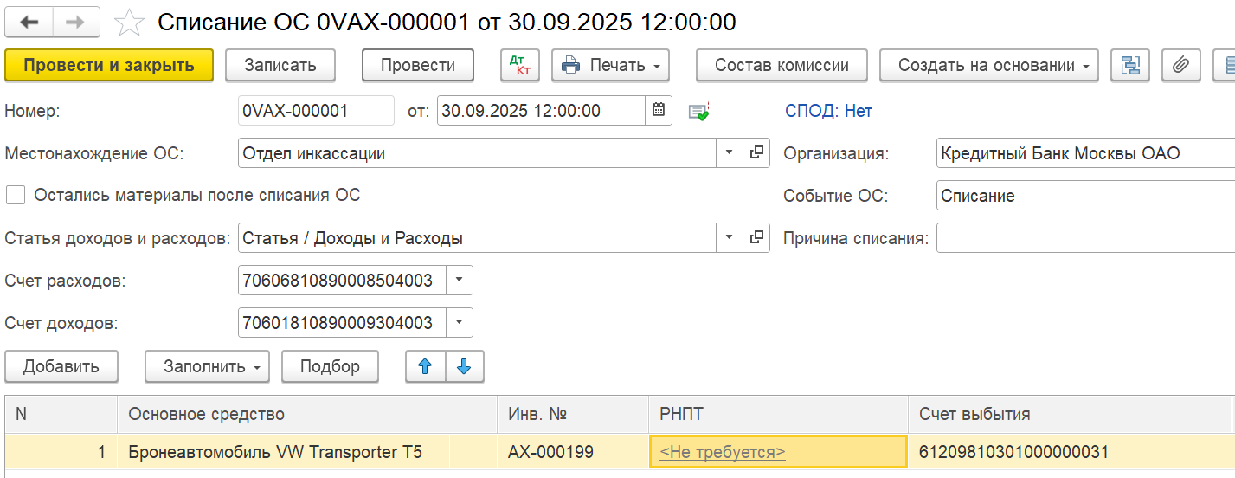Add document to favorites with star
Image resolution: width=1235 pixels, height=478 pixels.
click(129, 23)
